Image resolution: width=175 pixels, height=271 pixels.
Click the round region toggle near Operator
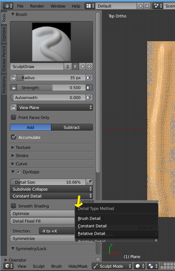click(x=98, y=260)
